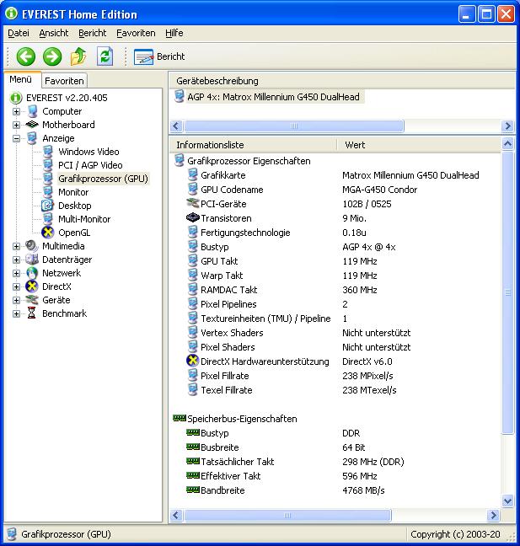
Task: Click the PCI / AGP Video icon
Action: pos(48,165)
